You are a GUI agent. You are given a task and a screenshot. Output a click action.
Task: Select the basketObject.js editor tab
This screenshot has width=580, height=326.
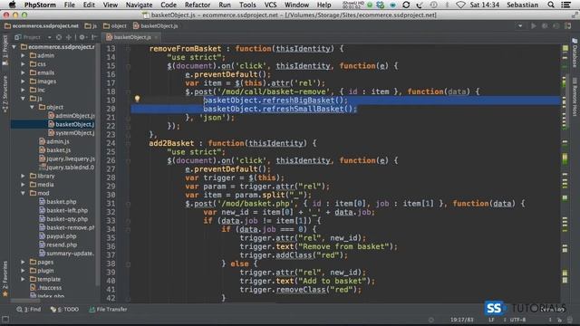[131, 37]
